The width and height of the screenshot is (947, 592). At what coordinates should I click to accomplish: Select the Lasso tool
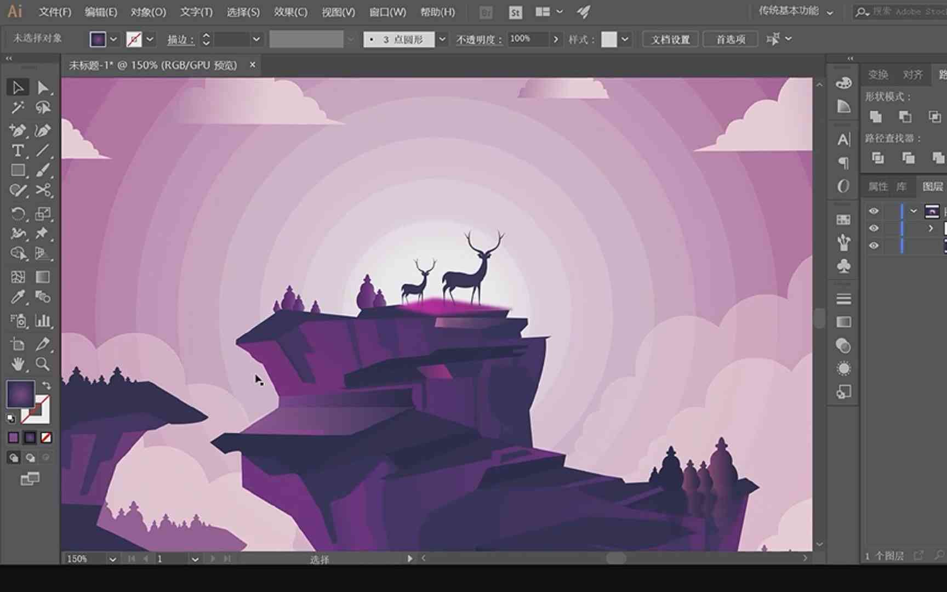(x=43, y=108)
